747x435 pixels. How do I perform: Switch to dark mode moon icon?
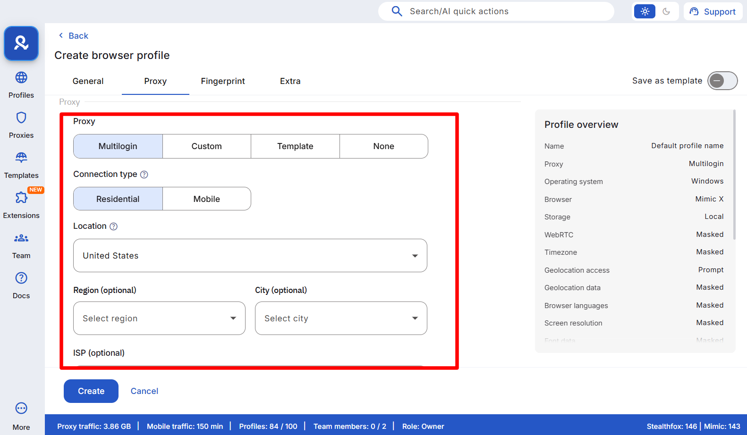(x=666, y=11)
